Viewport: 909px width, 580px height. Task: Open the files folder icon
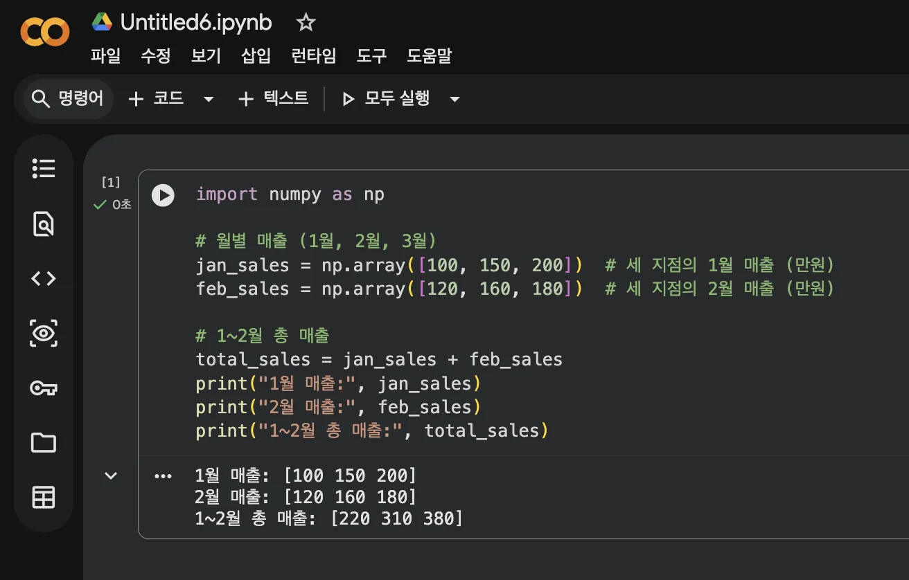(x=44, y=442)
